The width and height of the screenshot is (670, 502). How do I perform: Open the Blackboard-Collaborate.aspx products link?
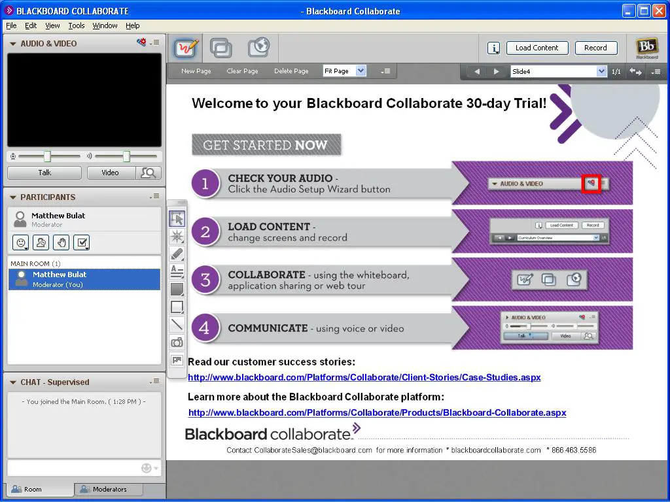(x=378, y=413)
